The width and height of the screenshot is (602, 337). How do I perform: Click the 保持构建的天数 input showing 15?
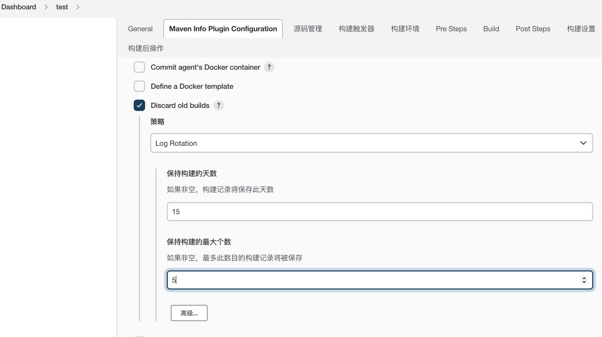click(361, 211)
